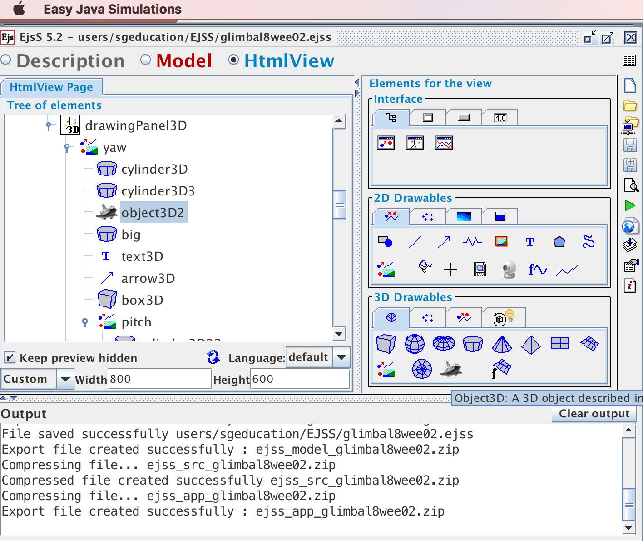
Task: Run the simulation with green play icon
Action: click(631, 205)
